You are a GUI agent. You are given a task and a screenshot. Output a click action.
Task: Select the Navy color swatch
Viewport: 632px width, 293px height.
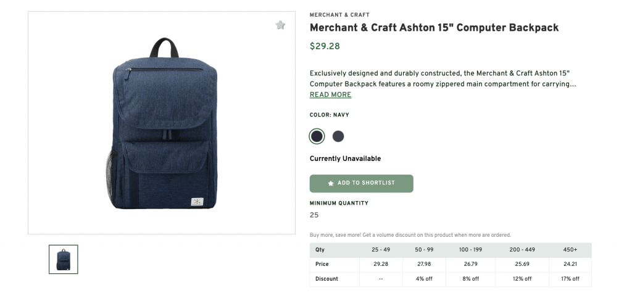(x=317, y=136)
